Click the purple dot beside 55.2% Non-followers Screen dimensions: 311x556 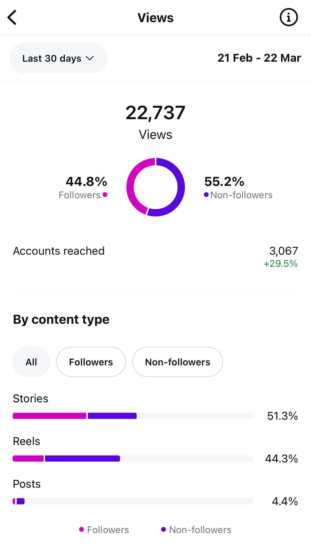pos(206,195)
